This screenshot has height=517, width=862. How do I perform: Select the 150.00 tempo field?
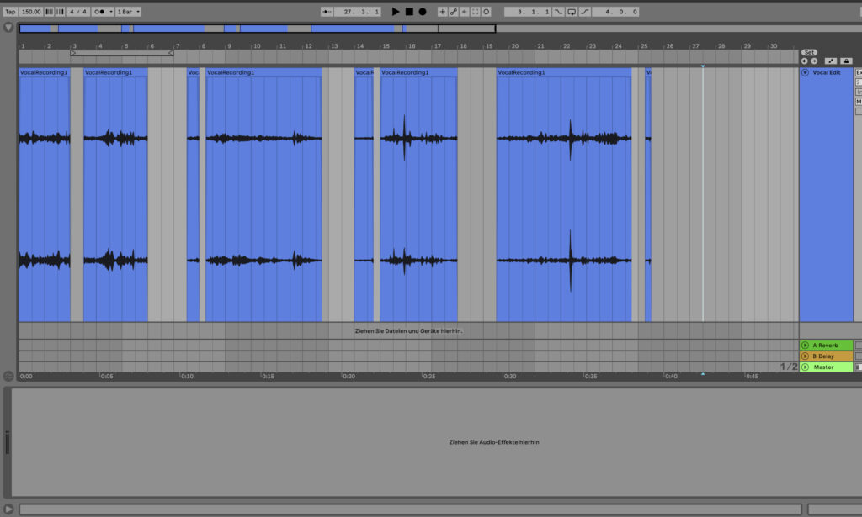click(x=31, y=12)
